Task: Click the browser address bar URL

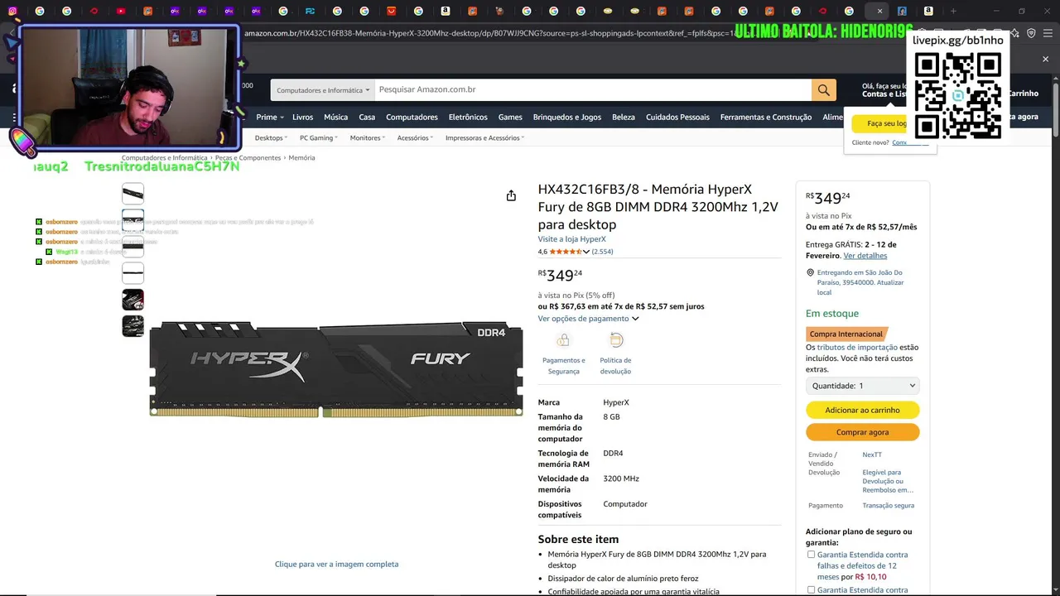Action: click(x=489, y=33)
